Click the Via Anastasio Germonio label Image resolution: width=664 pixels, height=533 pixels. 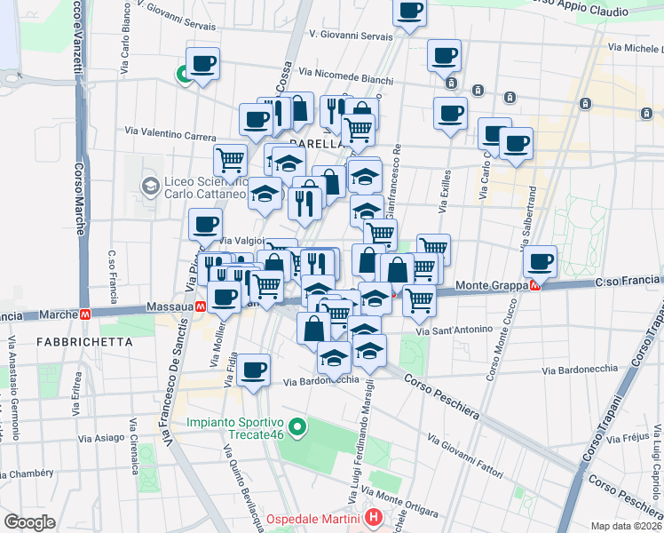13,387
